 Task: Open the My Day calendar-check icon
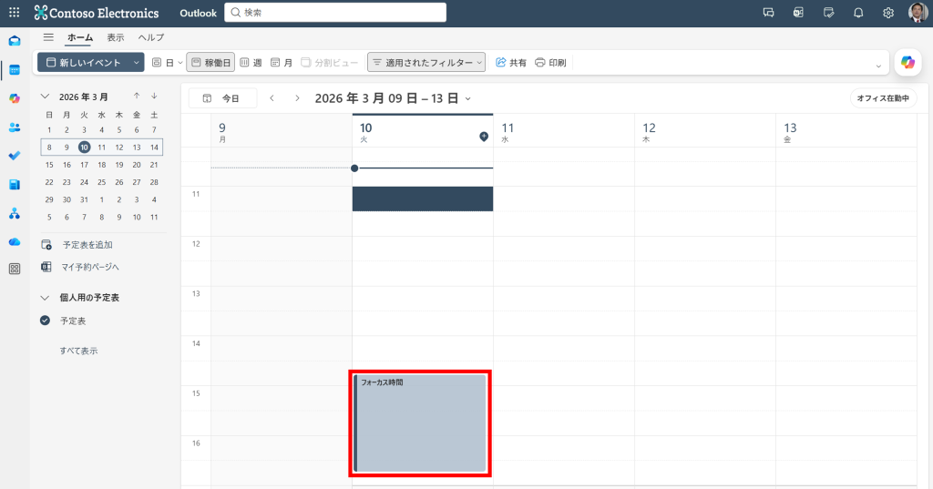[x=828, y=13]
